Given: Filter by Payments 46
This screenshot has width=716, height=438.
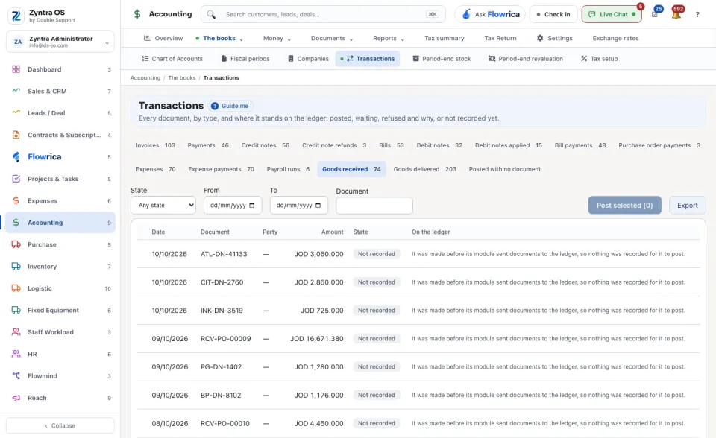Looking at the screenshot, I should (208, 145).
